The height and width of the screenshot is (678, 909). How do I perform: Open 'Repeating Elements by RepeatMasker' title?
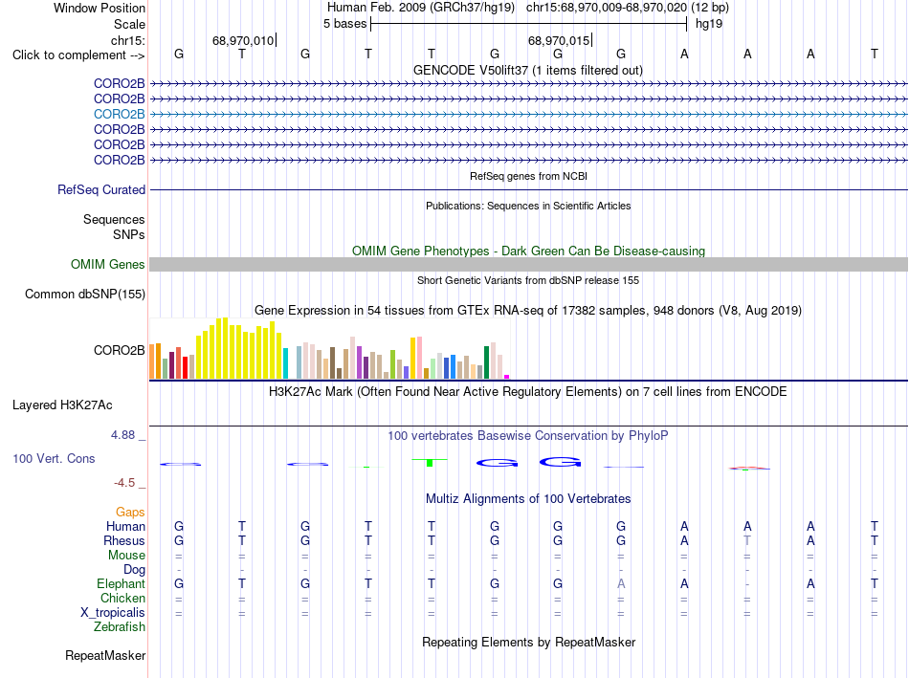click(528, 642)
